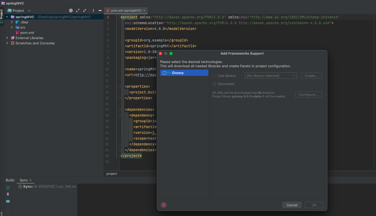Viewport: 376px width, 216px height.
Task: Open the Project vertical side tab
Action: pyautogui.click(x=2, y=14)
